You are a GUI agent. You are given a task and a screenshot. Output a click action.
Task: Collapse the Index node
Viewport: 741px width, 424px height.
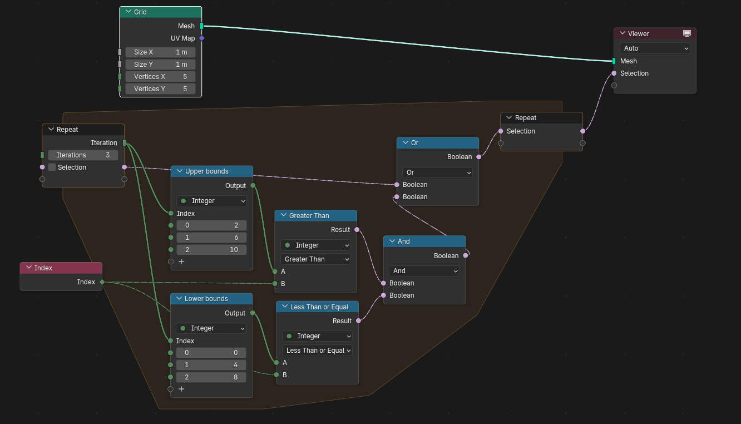29,268
